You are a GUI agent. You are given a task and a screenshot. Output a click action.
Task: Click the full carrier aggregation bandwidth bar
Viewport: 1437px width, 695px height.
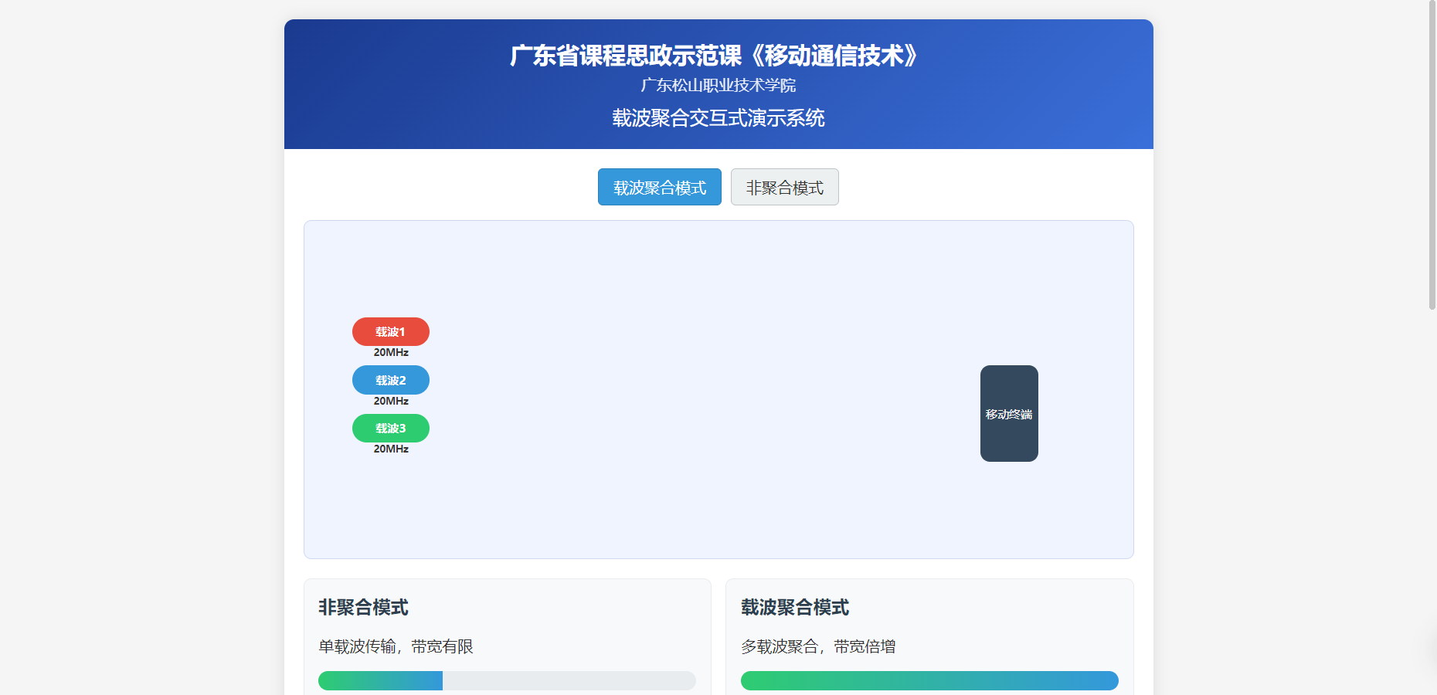(929, 680)
